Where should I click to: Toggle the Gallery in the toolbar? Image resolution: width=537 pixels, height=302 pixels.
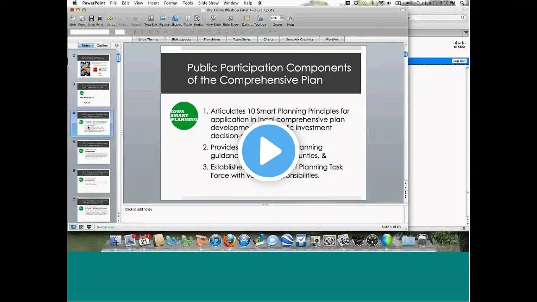click(x=247, y=18)
